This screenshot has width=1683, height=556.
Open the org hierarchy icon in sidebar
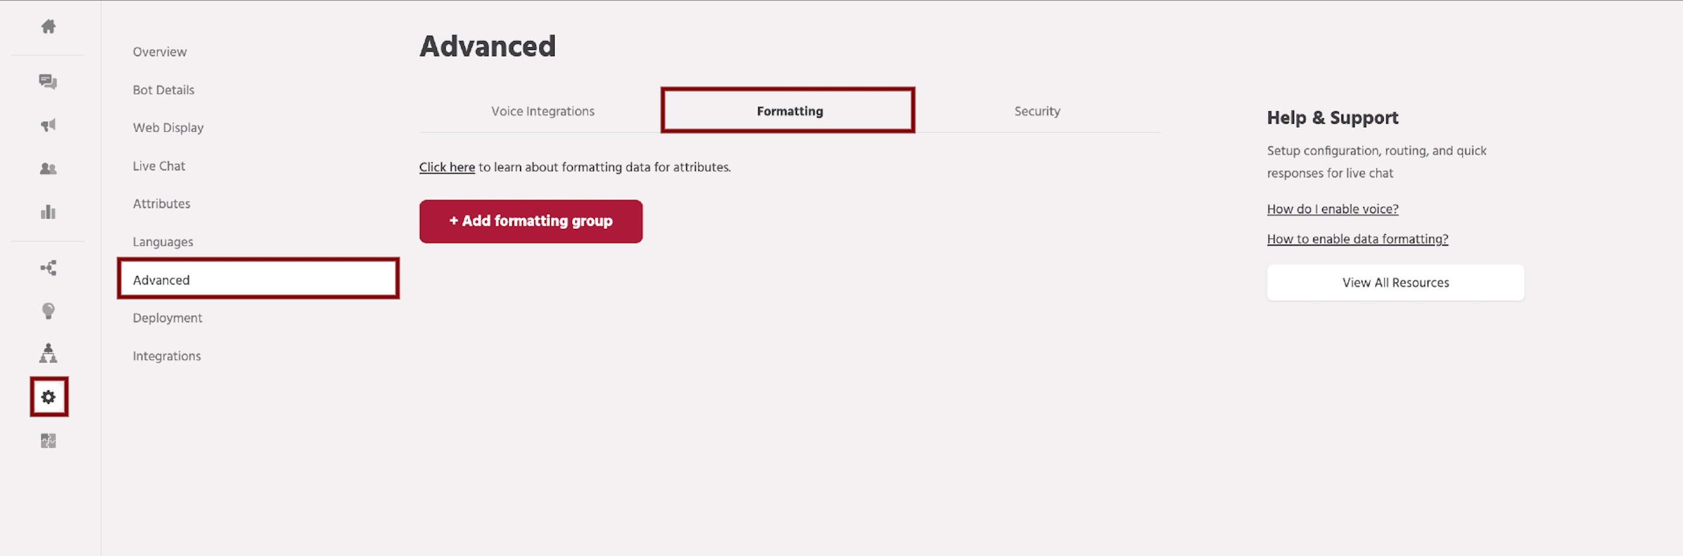(x=47, y=353)
